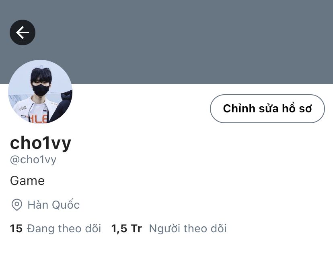Image resolution: width=333 pixels, height=262 pixels.
Task: Click the Người theo dõi label
Action: tap(188, 229)
